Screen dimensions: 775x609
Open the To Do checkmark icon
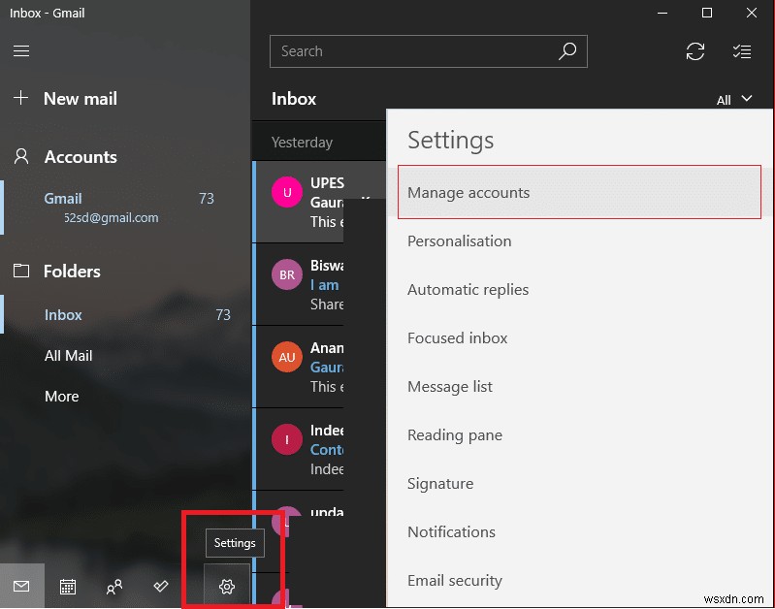click(161, 587)
